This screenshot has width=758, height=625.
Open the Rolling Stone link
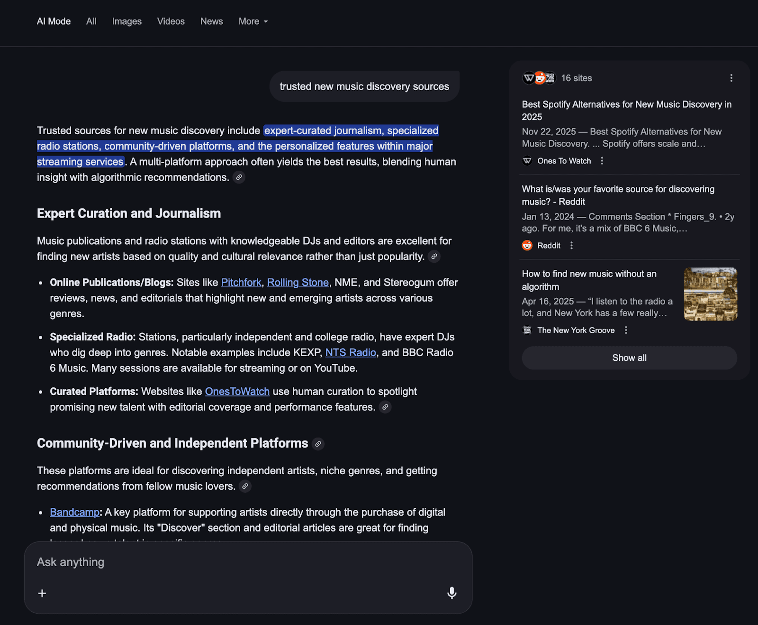(x=298, y=283)
